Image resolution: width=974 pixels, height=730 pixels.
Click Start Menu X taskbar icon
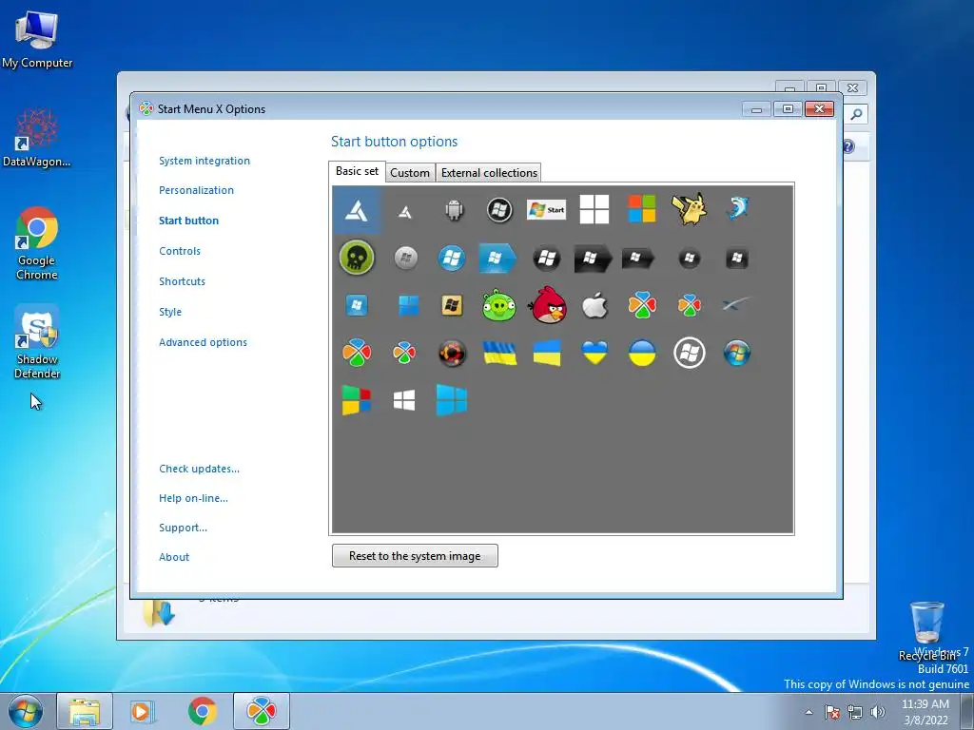coord(261,711)
